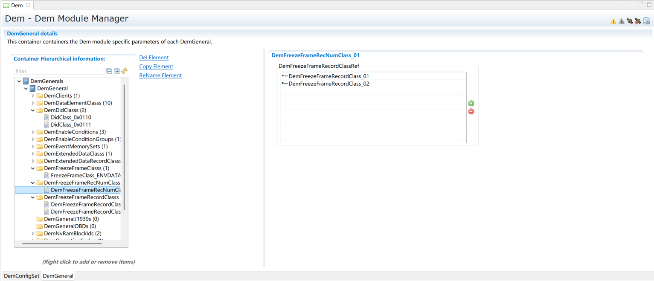The height and width of the screenshot is (281, 654).
Task: Click the tree link/sync icon beside filter
Action: coord(124,71)
